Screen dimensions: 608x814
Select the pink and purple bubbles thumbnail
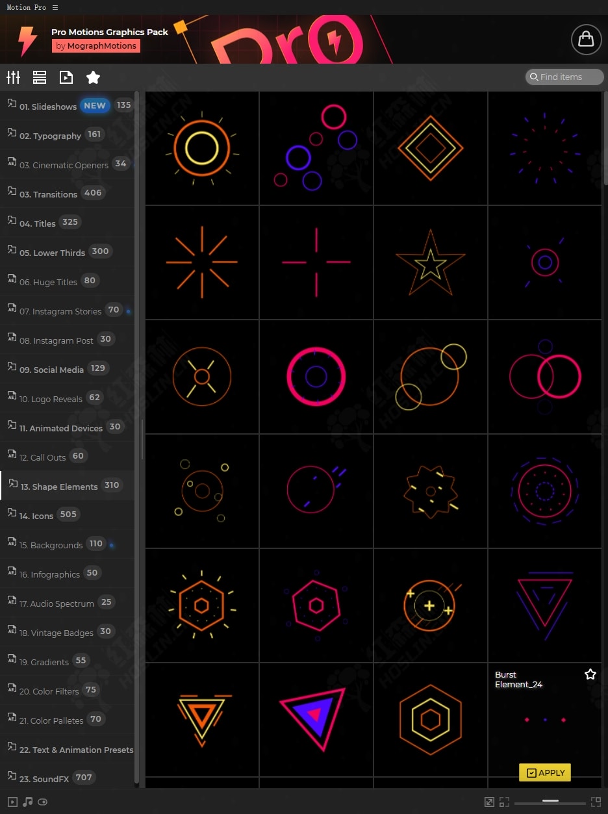coord(316,148)
